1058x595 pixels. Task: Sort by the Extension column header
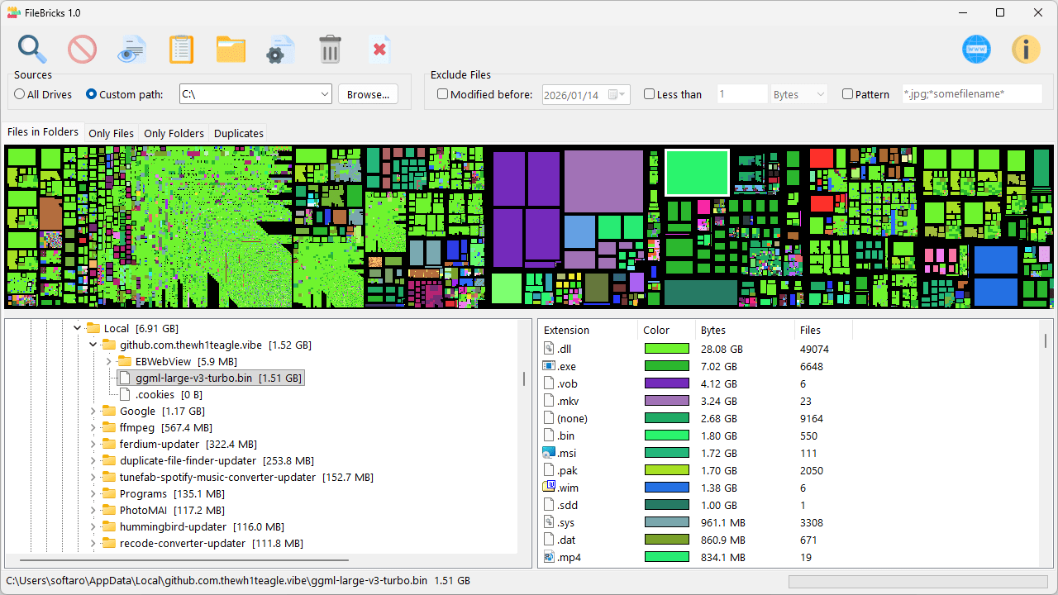(589, 330)
